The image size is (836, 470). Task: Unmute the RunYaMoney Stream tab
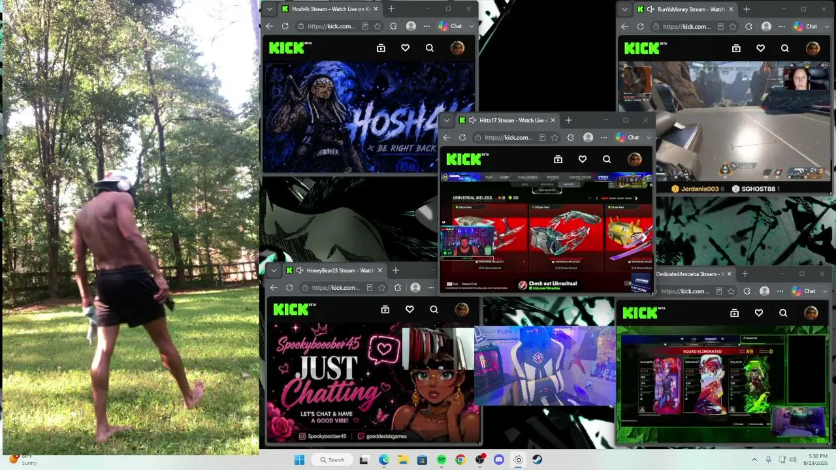[x=651, y=9]
